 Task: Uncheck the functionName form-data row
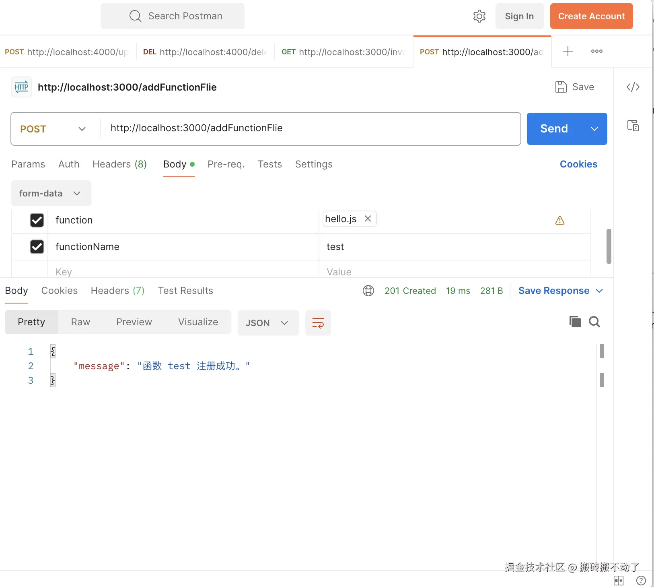37,247
